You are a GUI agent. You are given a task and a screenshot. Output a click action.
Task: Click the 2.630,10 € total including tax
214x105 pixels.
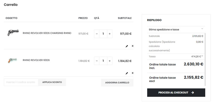[x=194, y=64]
